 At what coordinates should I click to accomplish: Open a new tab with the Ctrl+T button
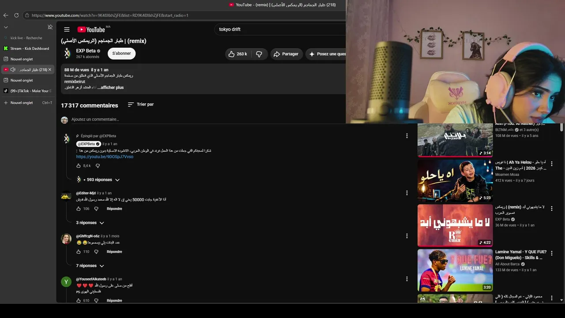pos(28,103)
